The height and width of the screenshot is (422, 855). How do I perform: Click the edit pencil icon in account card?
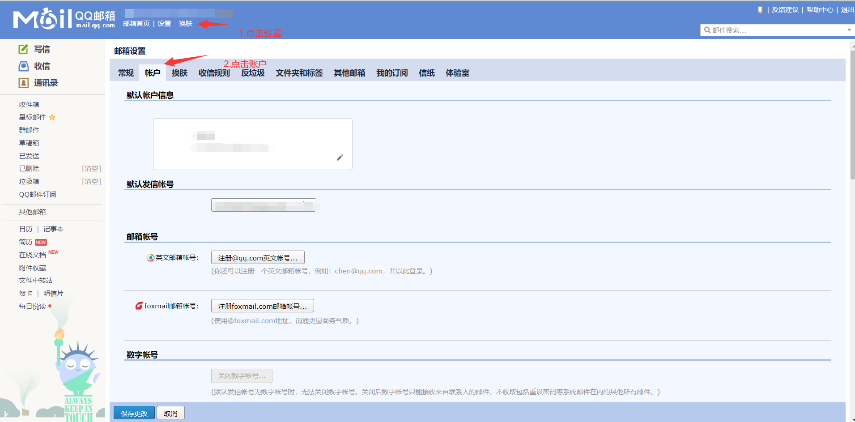pos(340,158)
